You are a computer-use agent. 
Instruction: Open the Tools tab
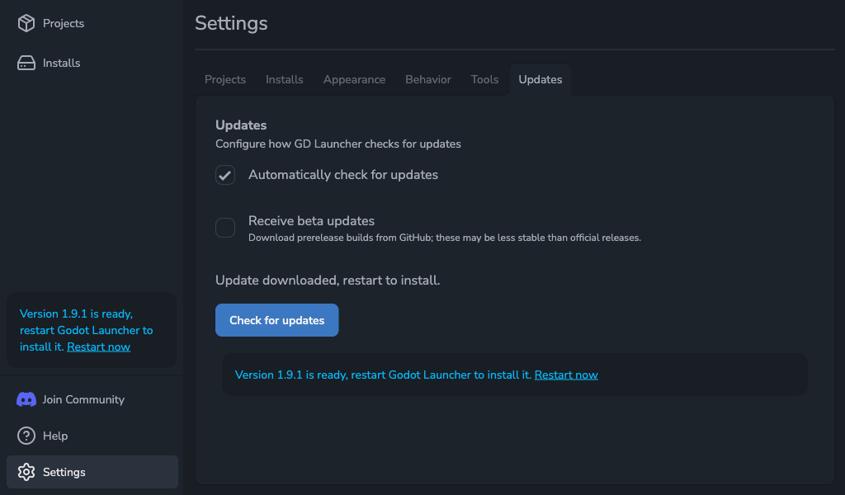coord(484,79)
